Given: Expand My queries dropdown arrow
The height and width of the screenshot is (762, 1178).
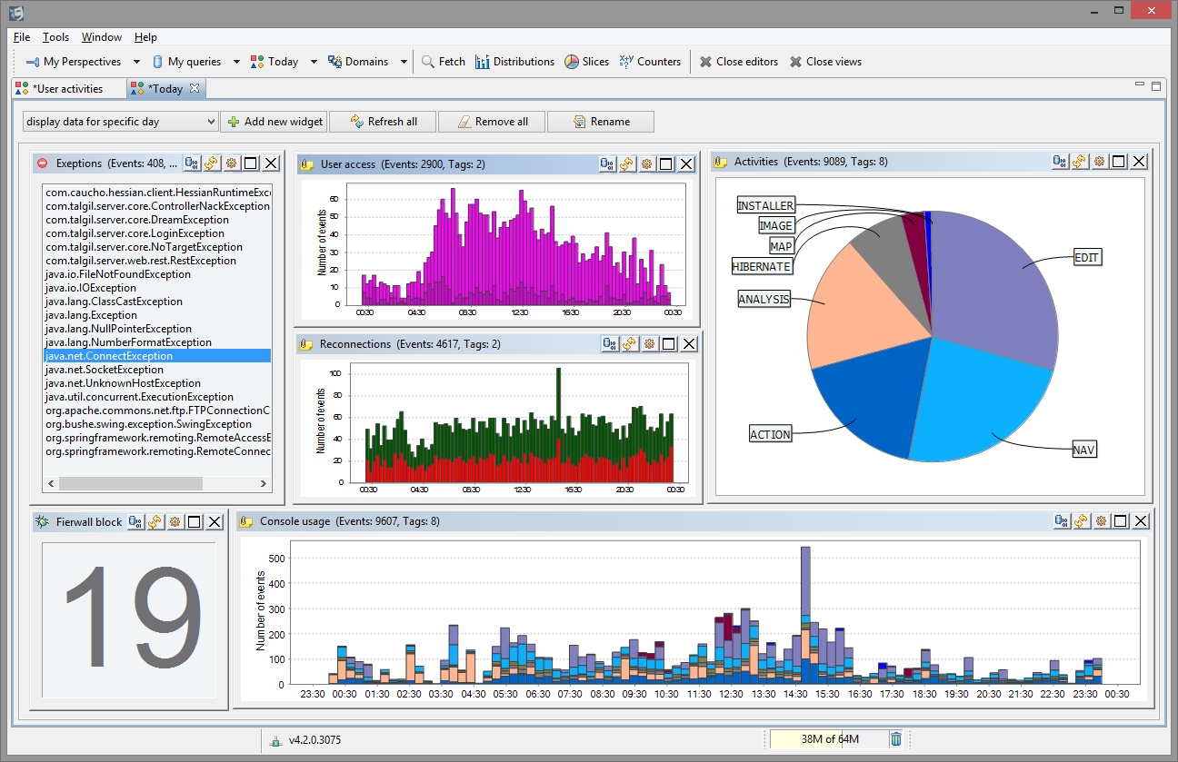Looking at the screenshot, I should click(236, 62).
